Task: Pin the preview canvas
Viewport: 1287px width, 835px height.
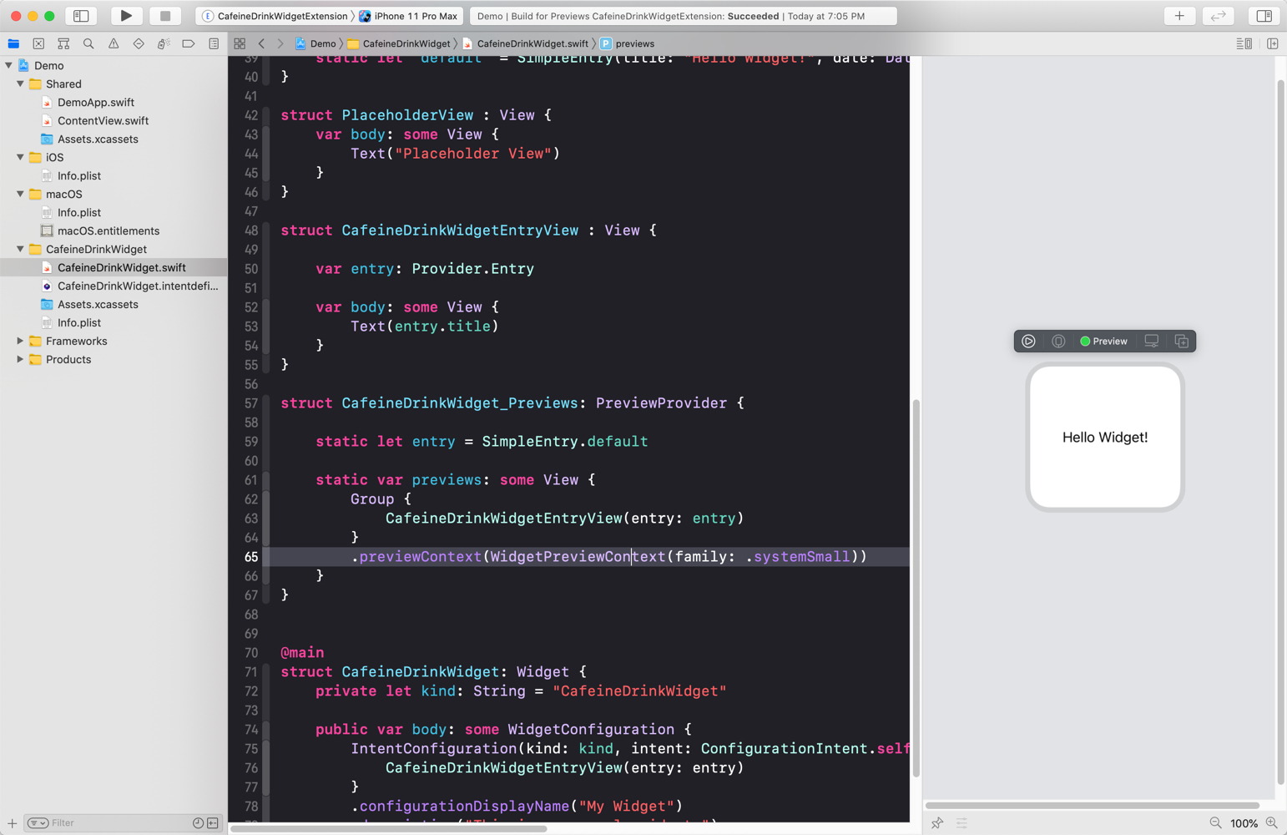Action: (x=937, y=822)
